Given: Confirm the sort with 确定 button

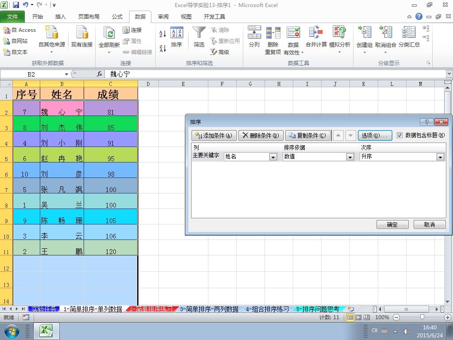Looking at the screenshot, I should [392, 224].
